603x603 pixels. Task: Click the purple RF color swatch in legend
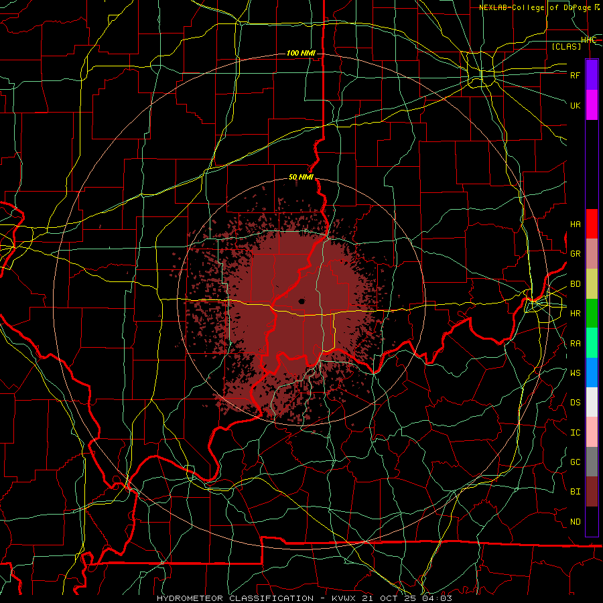tap(592, 75)
